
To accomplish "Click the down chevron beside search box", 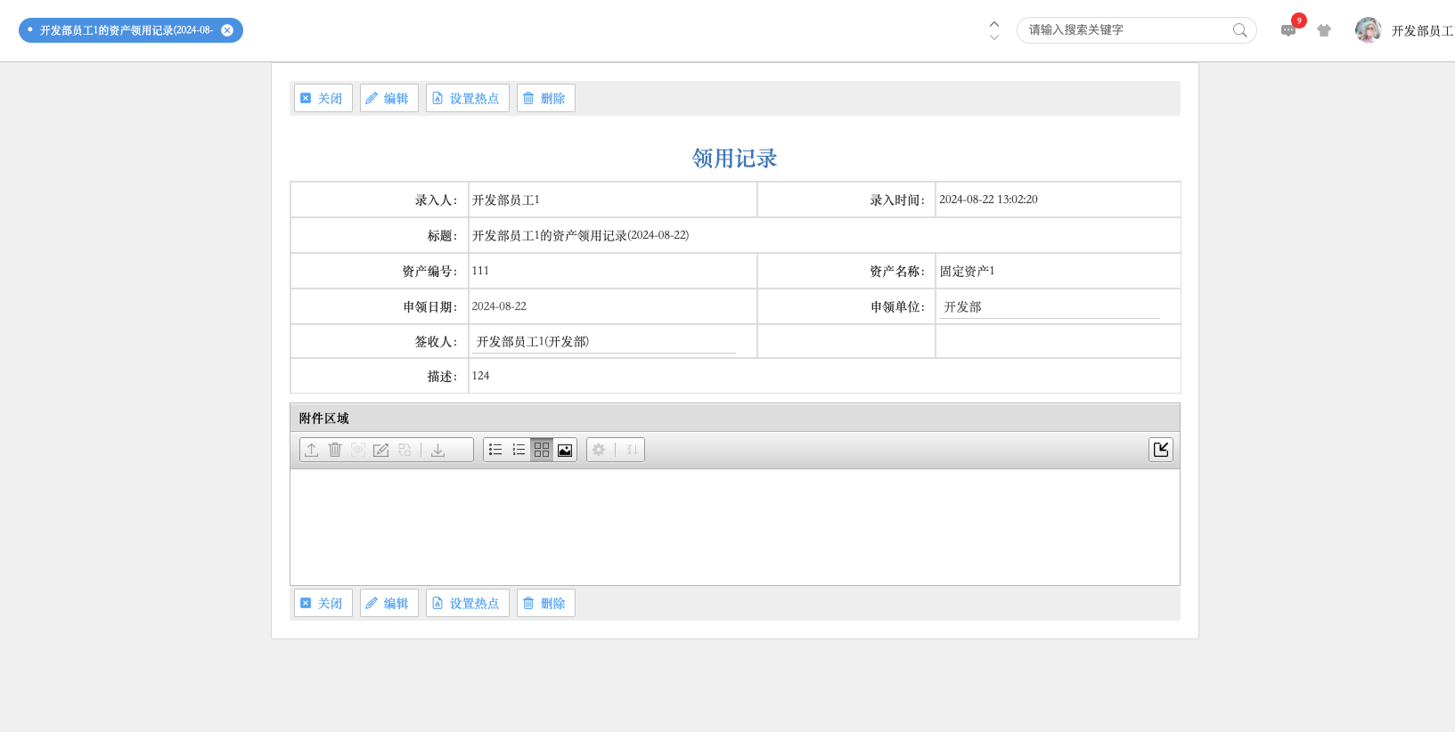I will tap(994, 37).
